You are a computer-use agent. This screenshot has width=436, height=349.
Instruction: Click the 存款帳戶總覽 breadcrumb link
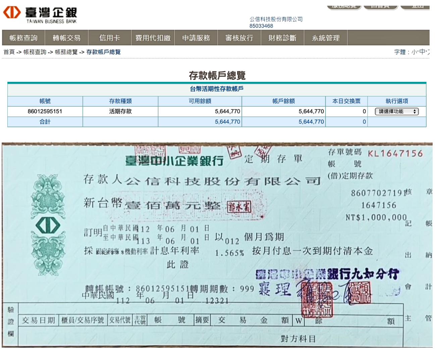tap(104, 52)
